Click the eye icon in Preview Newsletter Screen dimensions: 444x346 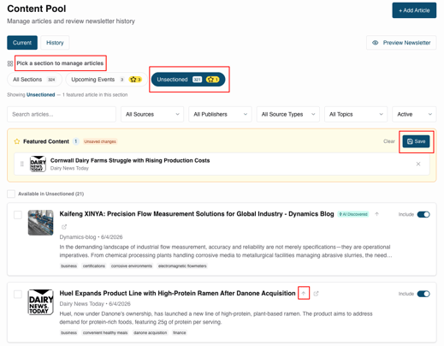376,43
